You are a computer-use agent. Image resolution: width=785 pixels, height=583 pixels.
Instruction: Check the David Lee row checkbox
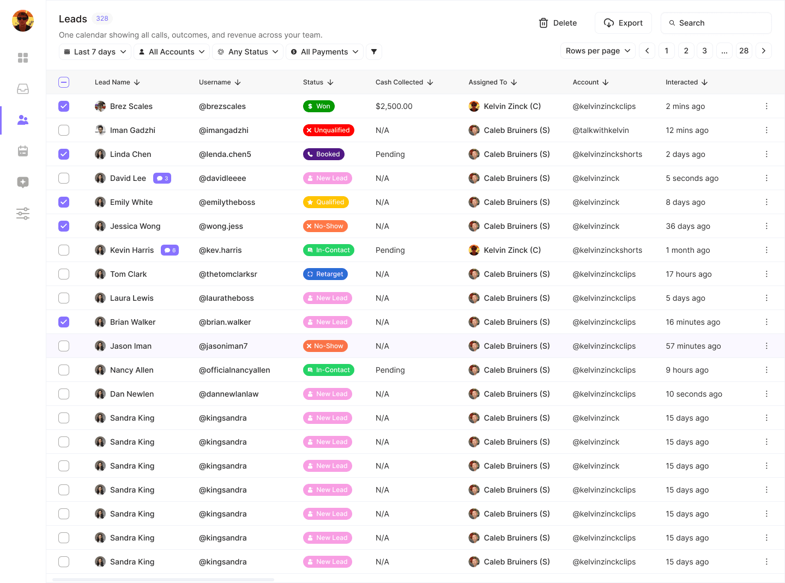(x=64, y=178)
